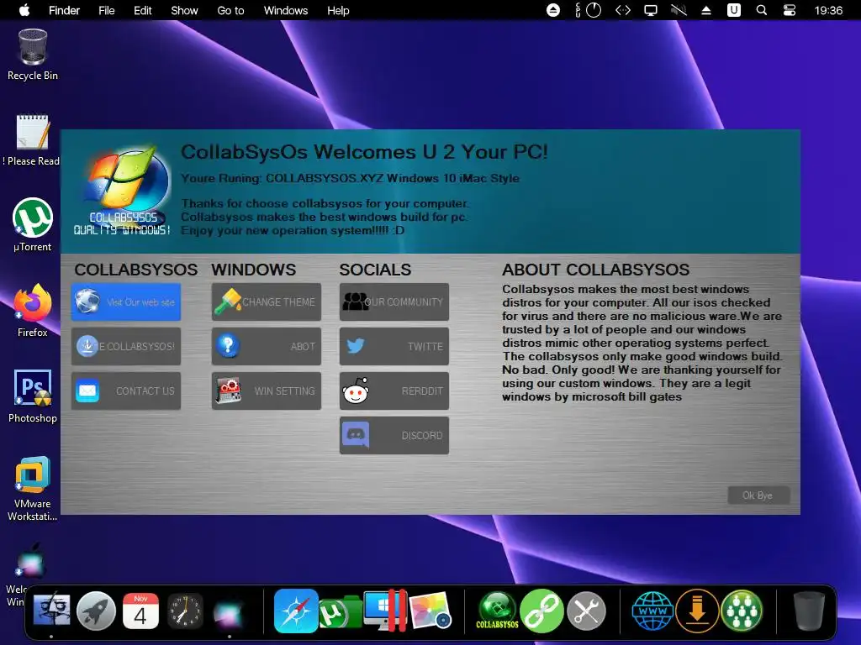Launch Firefox from the desktop
This screenshot has width=861, height=645.
pos(33,311)
